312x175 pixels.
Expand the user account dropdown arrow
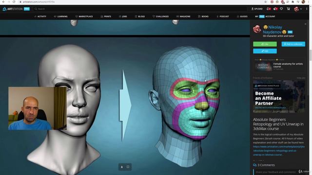click(x=301, y=9)
